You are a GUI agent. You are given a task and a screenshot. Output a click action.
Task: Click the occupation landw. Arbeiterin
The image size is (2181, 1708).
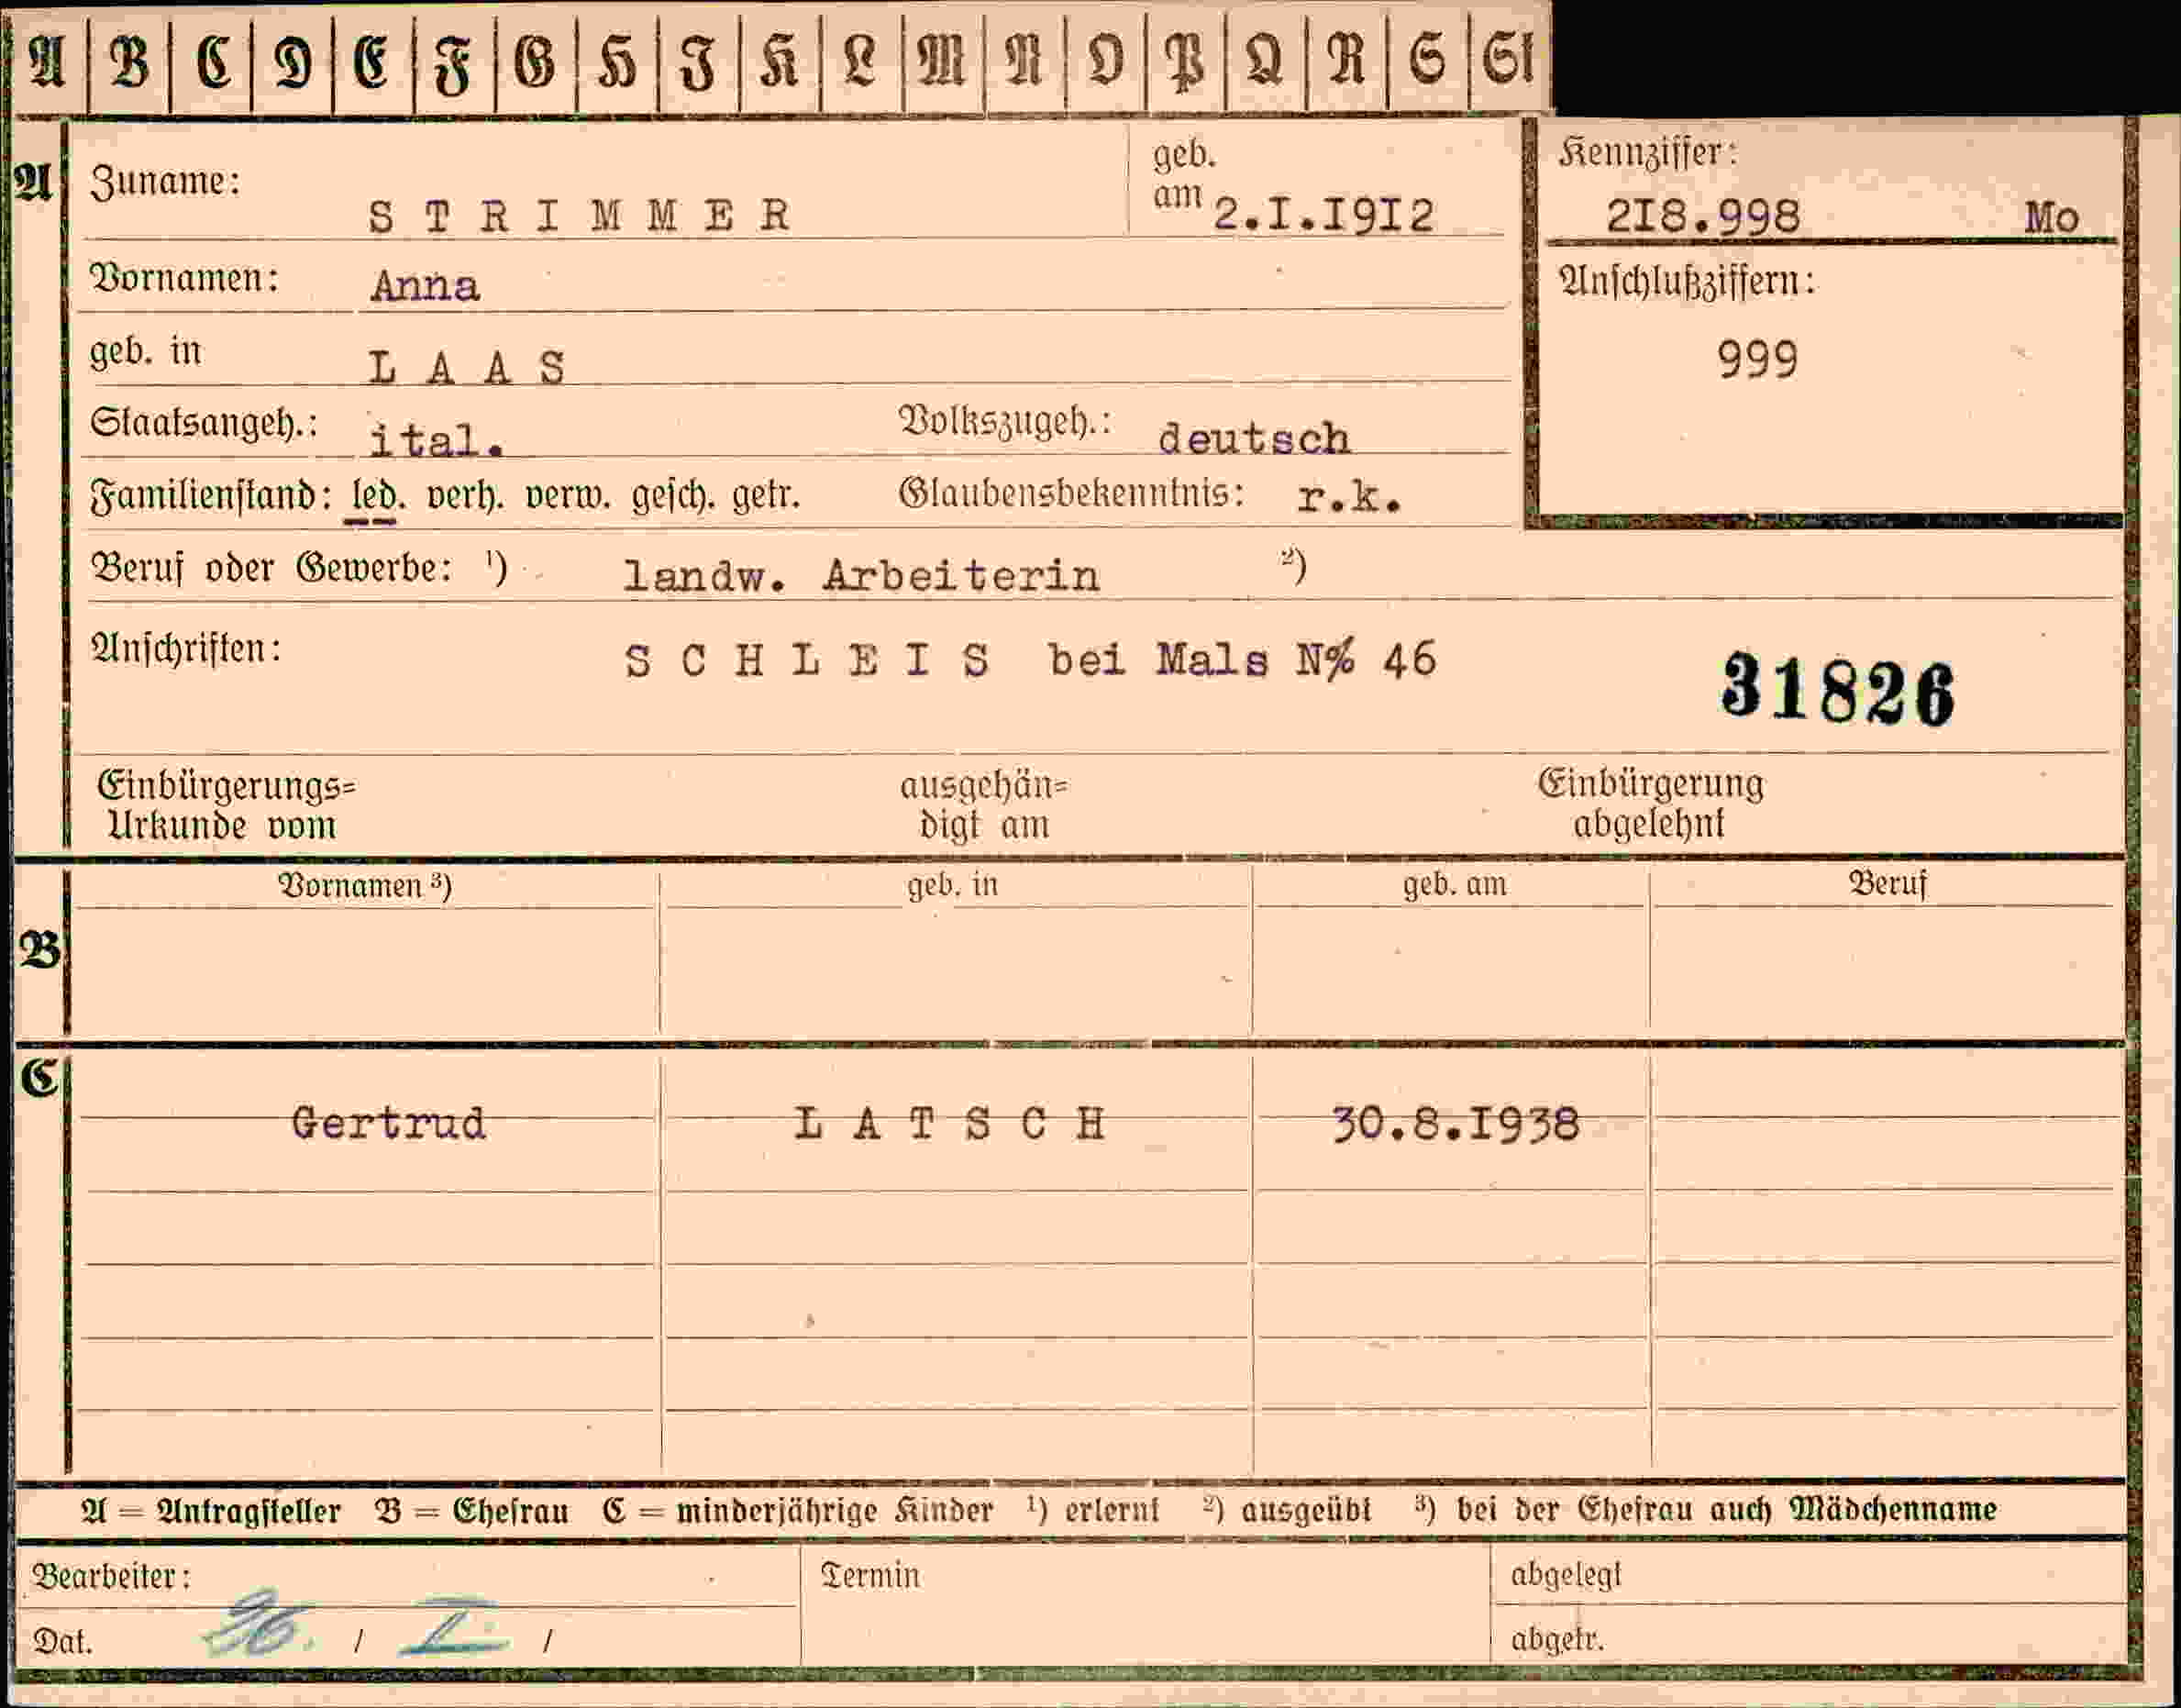(861, 576)
